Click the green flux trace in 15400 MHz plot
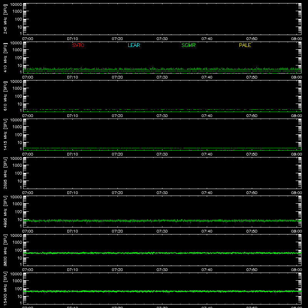This screenshot has width=308, height=308. click(x=162, y=291)
